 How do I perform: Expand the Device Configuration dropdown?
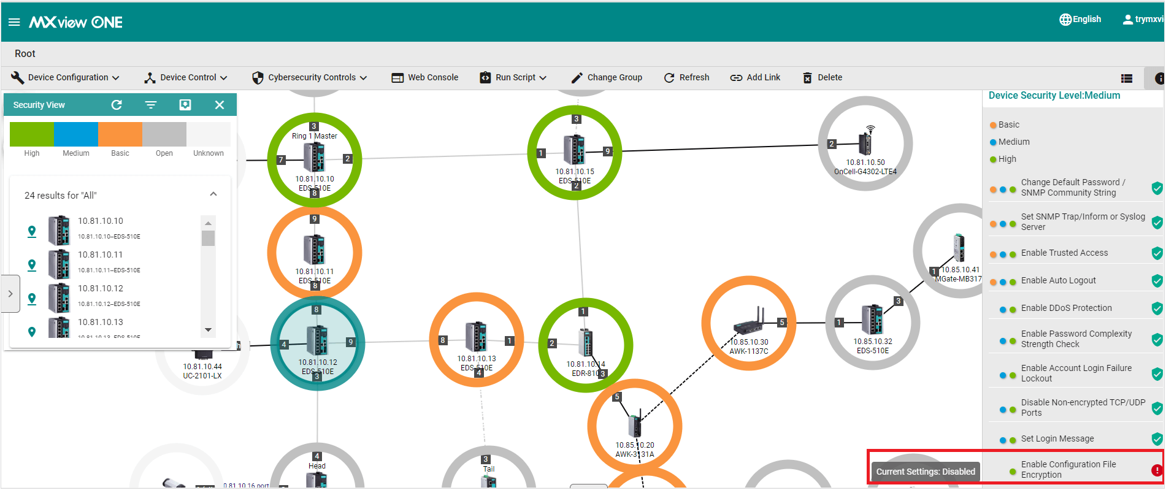(66, 77)
